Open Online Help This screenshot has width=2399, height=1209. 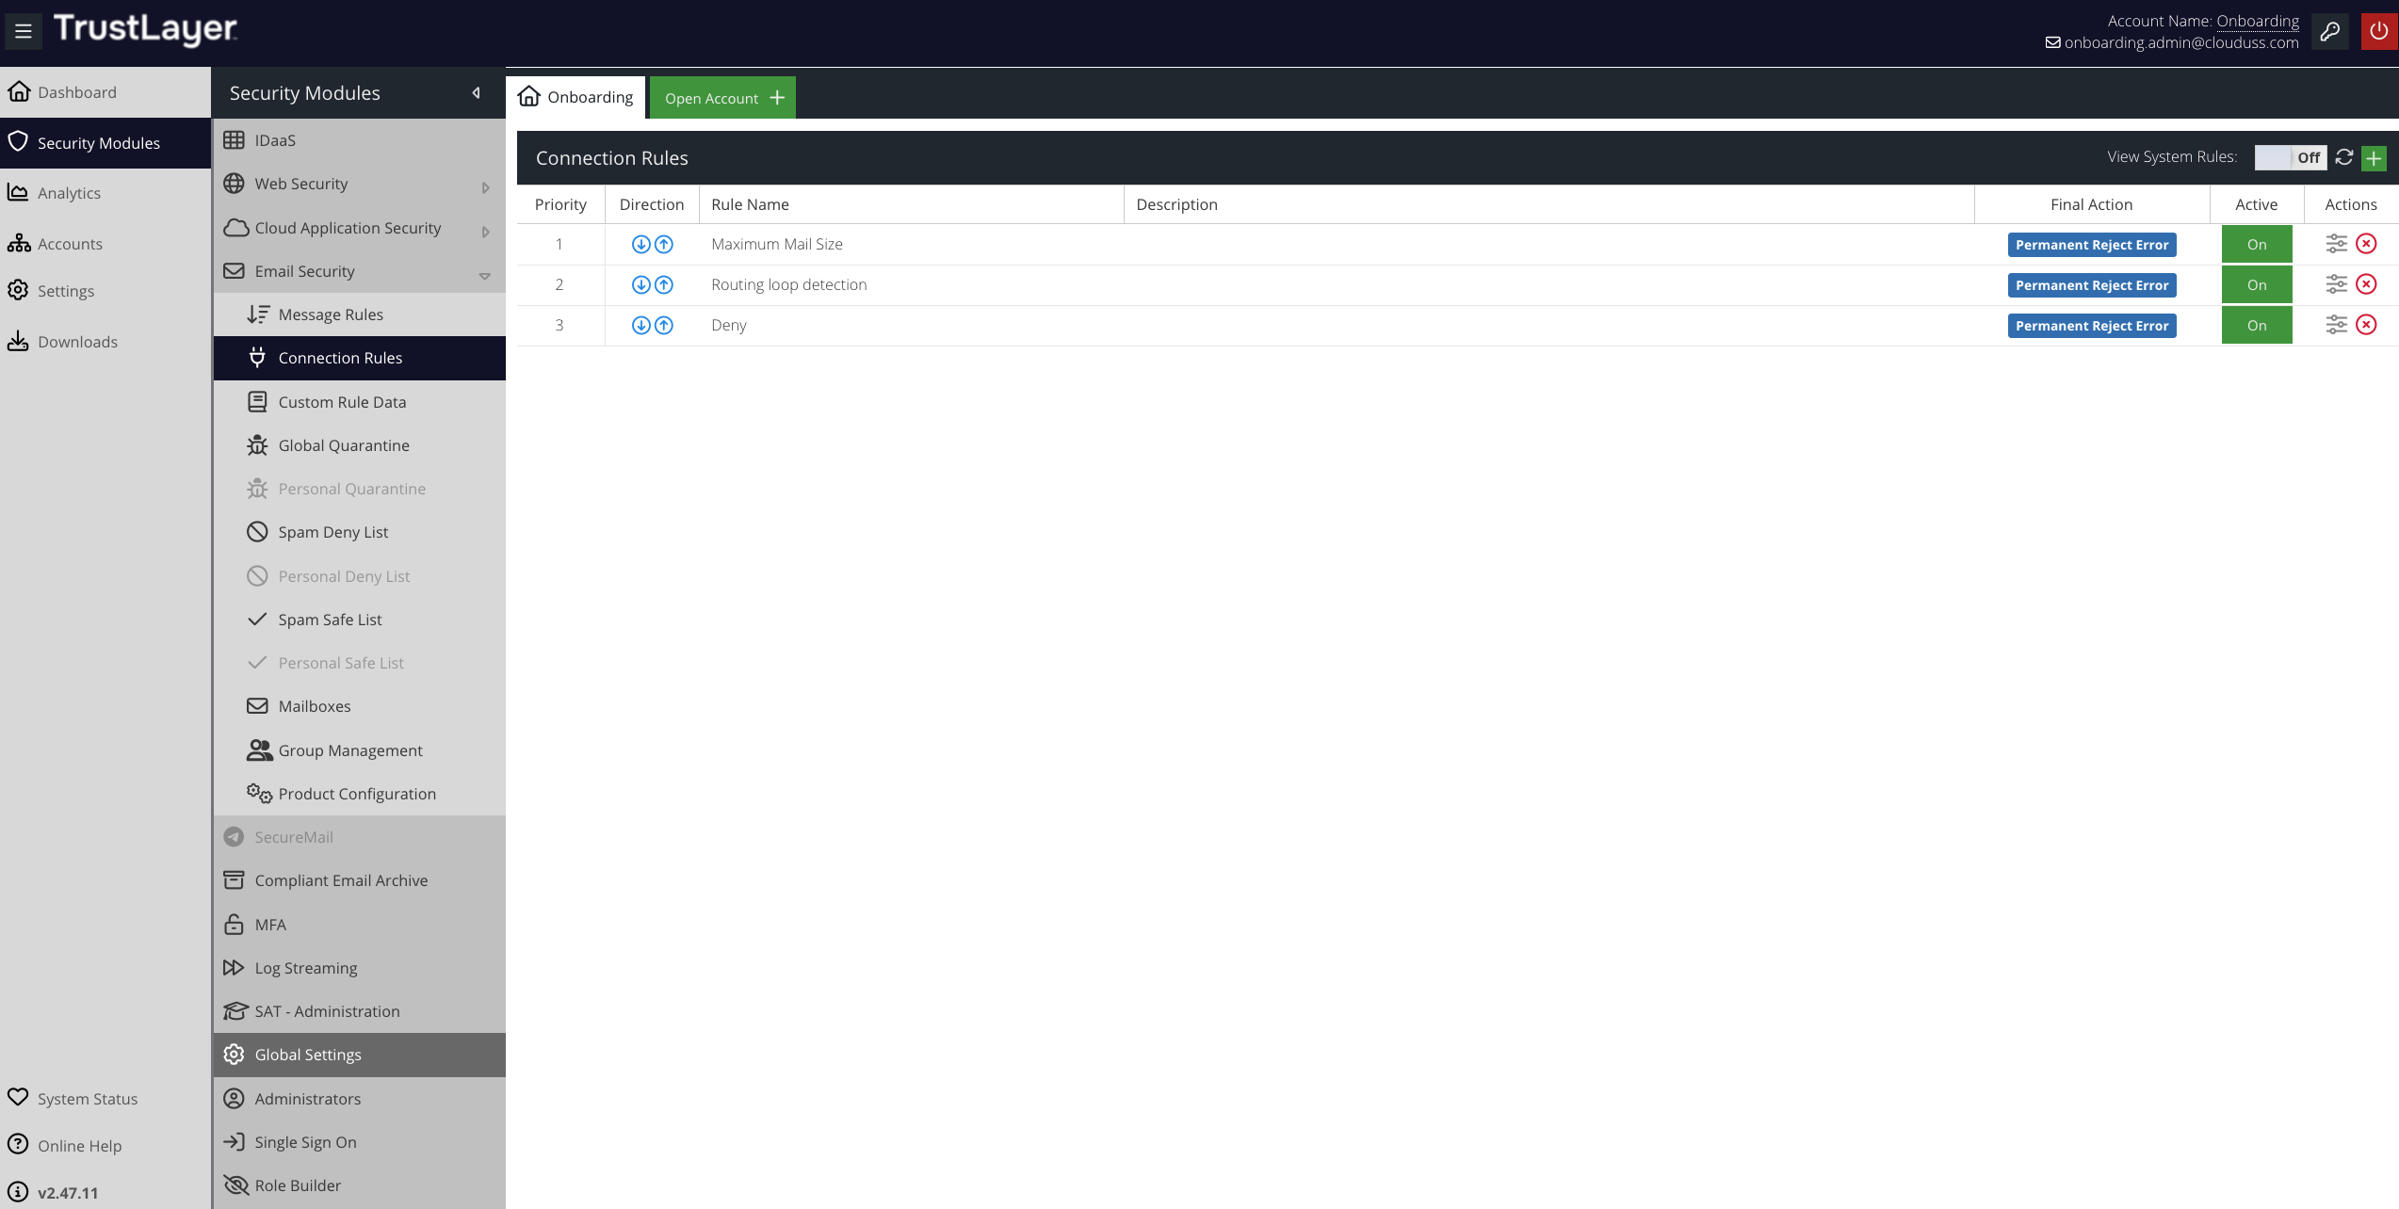(x=105, y=1146)
